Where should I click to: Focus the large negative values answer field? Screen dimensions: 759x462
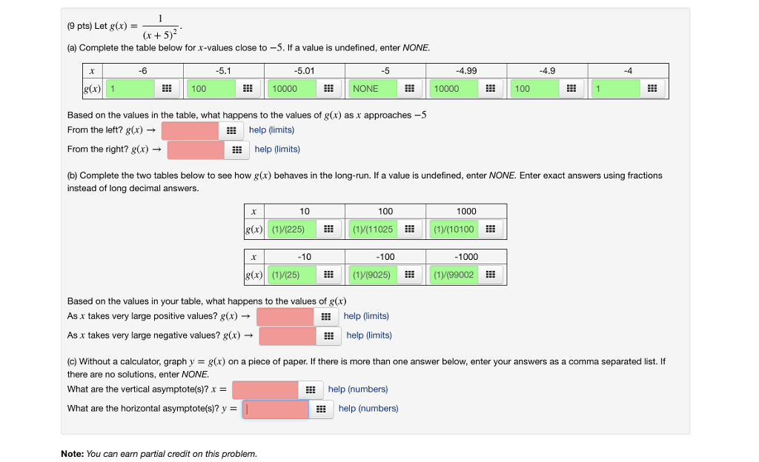[x=288, y=336]
